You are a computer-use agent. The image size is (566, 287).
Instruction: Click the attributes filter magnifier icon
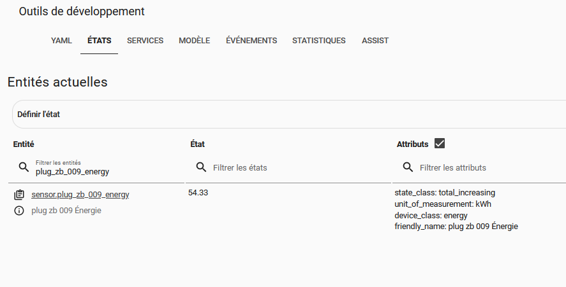coord(408,167)
